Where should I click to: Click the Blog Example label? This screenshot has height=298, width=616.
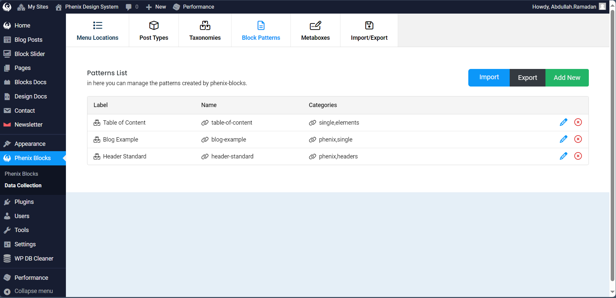point(121,140)
